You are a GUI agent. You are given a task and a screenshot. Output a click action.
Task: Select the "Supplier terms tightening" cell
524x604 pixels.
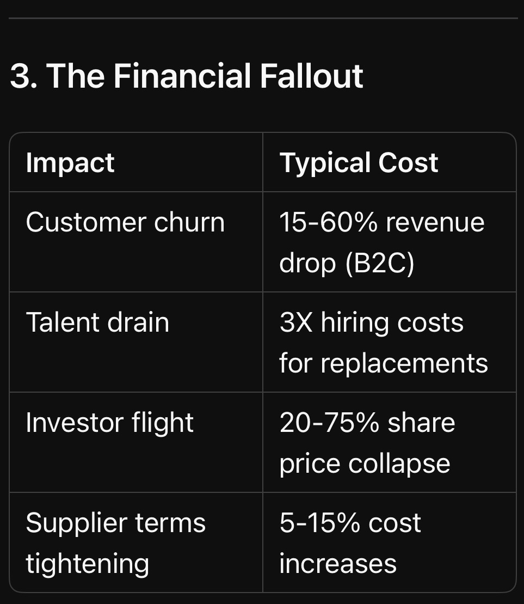[115, 542]
